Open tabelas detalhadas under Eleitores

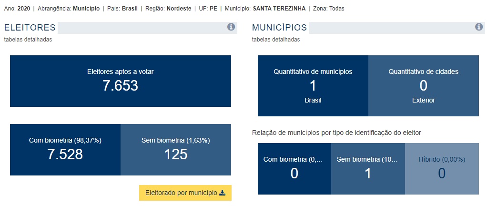click(x=28, y=40)
